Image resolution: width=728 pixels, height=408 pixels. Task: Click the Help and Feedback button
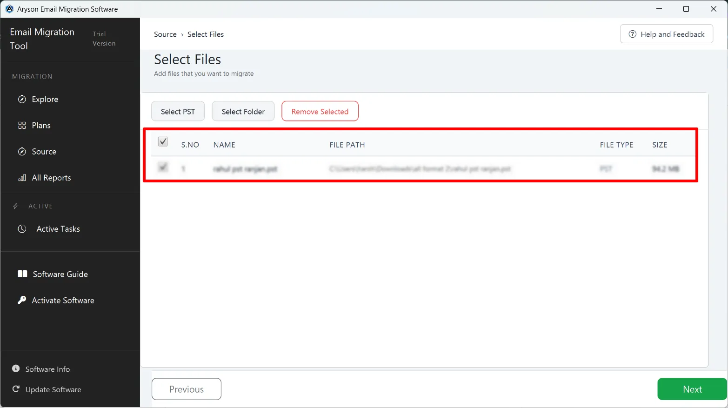(x=667, y=34)
